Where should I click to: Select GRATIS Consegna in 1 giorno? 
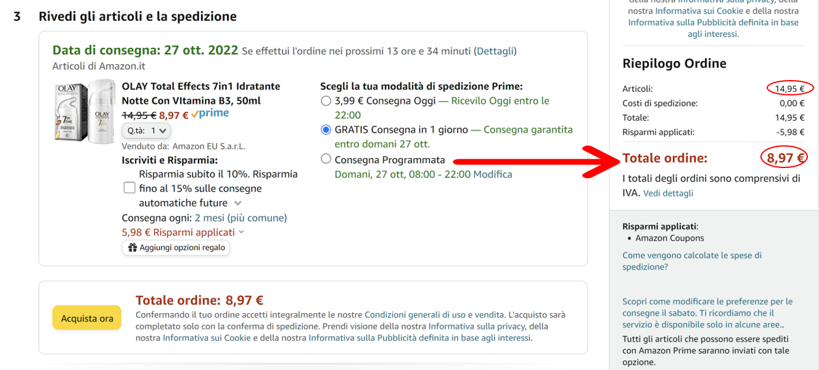tap(326, 130)
